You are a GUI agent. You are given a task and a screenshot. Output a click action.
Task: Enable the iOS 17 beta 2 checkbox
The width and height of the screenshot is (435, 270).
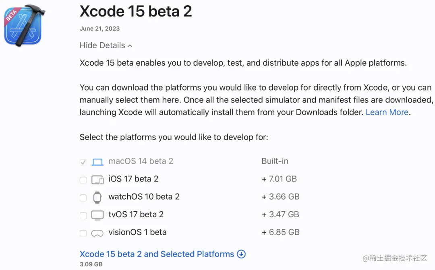pyautogui.click(x=83, y=180)
